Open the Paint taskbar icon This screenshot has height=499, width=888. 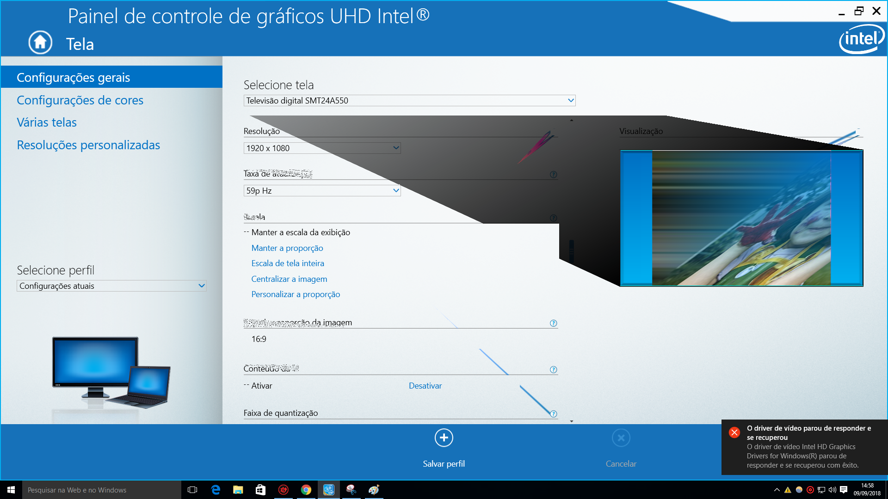[374, 490]
